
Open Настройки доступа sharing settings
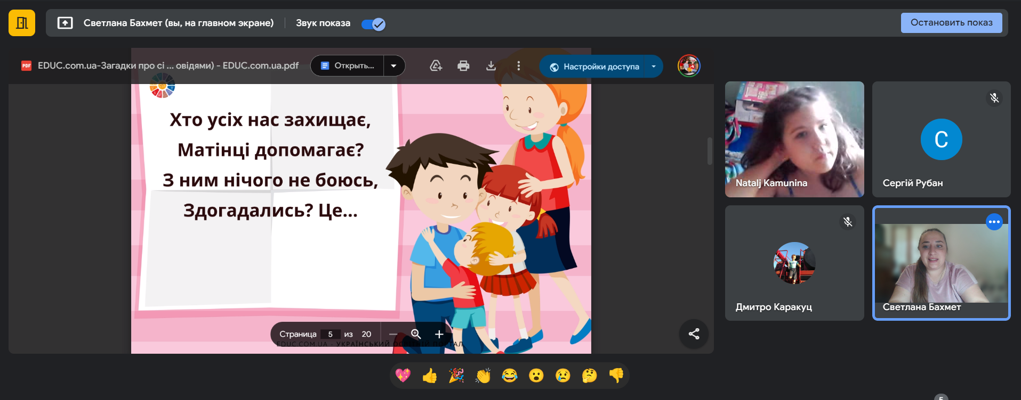click(594, 66)
